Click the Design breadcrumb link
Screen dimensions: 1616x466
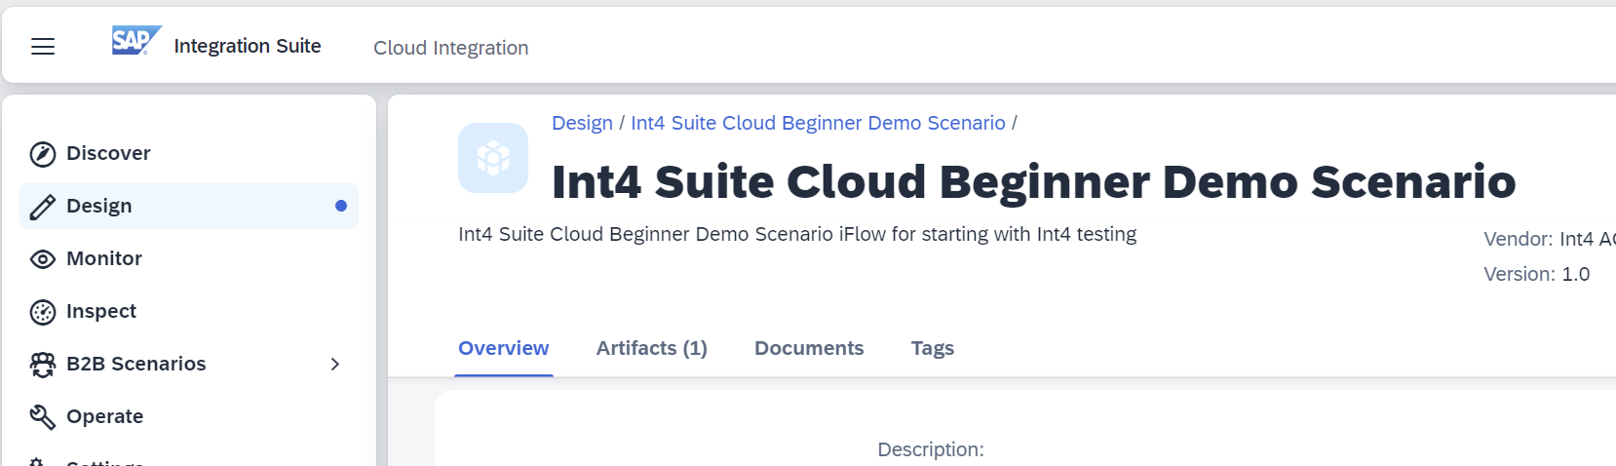tap(582, 123)
